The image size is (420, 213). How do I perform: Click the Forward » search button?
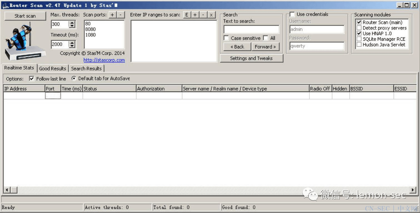pyautogui.click(x=265, y=46)
